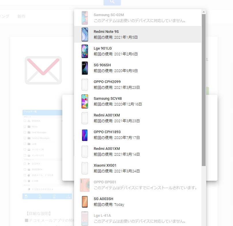Choose Lge 901LG from device list
The height and width of the screenshot is (226, 233).
click(x=138, y=51)
